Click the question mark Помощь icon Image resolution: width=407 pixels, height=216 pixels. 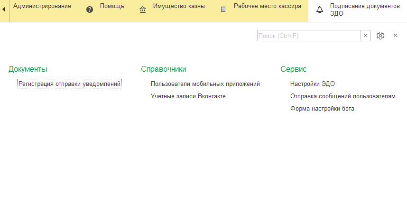coord(90,9)
